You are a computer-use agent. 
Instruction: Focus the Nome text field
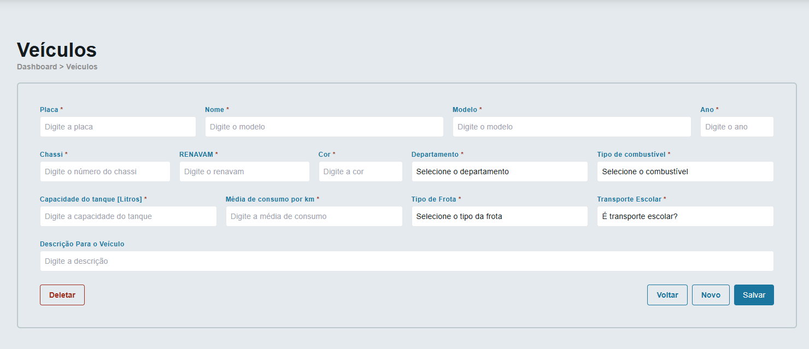pos(324,127)
